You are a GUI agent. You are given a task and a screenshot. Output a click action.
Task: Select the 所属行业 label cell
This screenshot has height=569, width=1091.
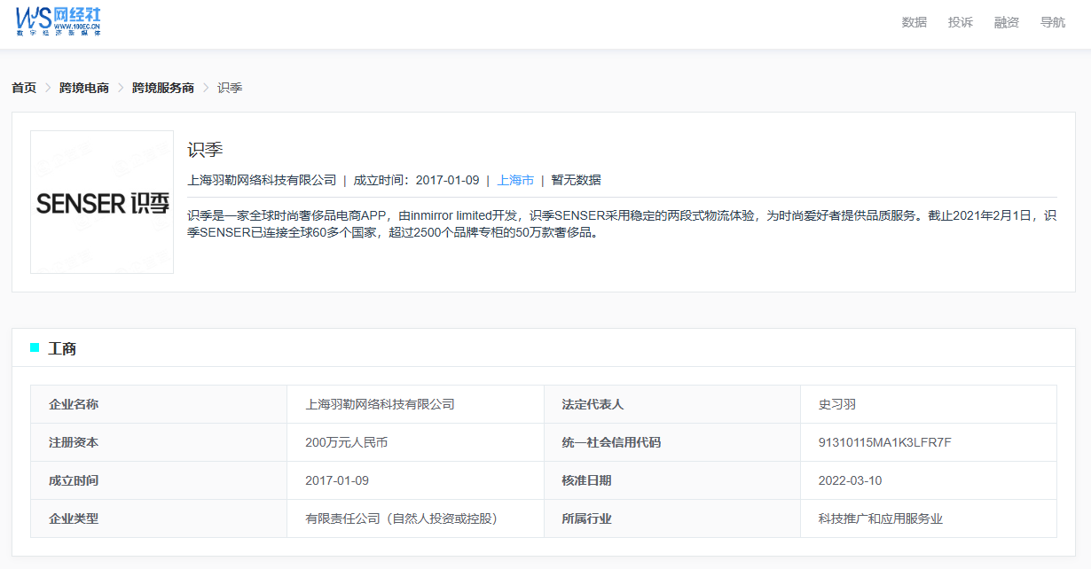pyautogui.click(x=672, y=518)
